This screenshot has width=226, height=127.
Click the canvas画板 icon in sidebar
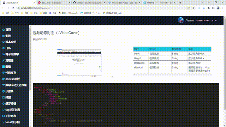(4, 79)
